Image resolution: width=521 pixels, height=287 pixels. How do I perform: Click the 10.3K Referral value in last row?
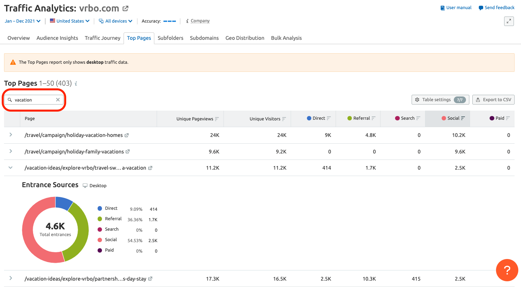pos(369,279)
